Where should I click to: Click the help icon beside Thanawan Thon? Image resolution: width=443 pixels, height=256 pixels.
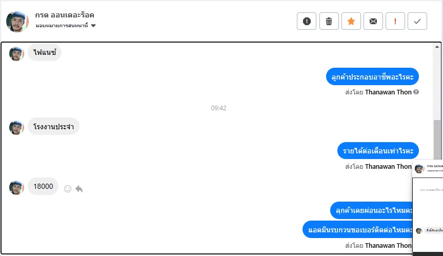416,92
